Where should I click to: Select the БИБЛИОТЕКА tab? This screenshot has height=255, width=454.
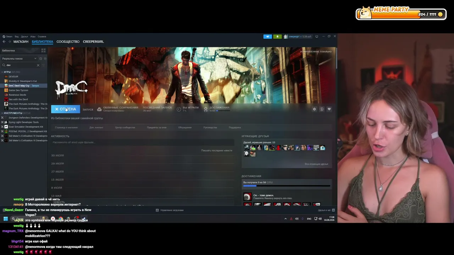point(43,42)
